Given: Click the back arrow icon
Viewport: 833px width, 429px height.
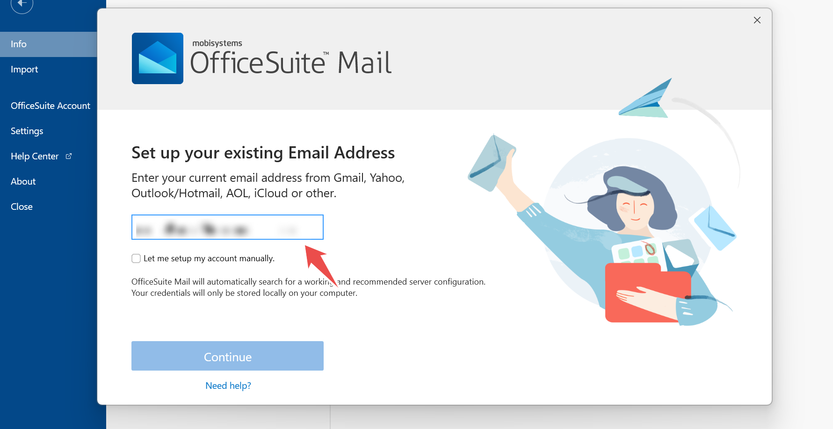Looking at the screenshot, I should (x=22, y=4).
